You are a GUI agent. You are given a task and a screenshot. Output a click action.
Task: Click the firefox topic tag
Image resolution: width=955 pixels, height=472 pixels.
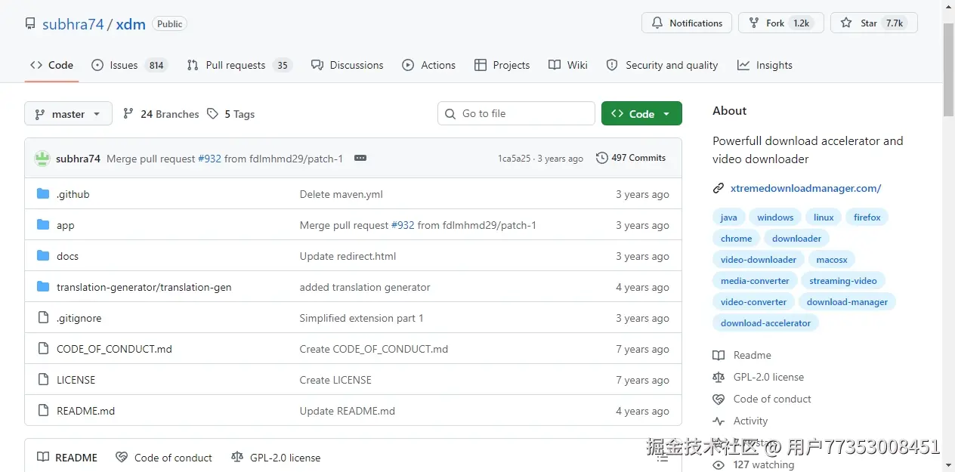867,217
